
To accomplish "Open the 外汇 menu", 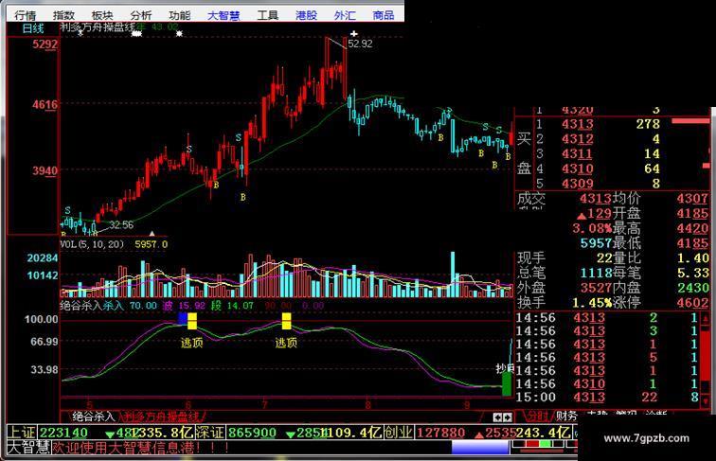I will click(345, 15).
